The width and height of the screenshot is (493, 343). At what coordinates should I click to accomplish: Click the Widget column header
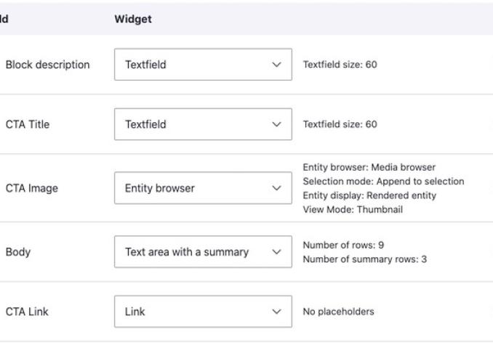[x=133, y=20]
